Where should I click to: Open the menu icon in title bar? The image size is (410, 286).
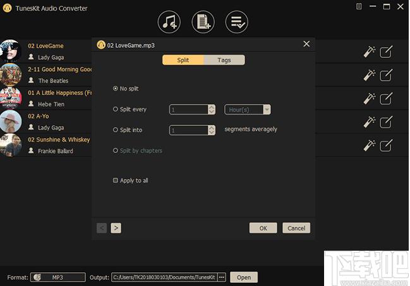tap(359, 6)
